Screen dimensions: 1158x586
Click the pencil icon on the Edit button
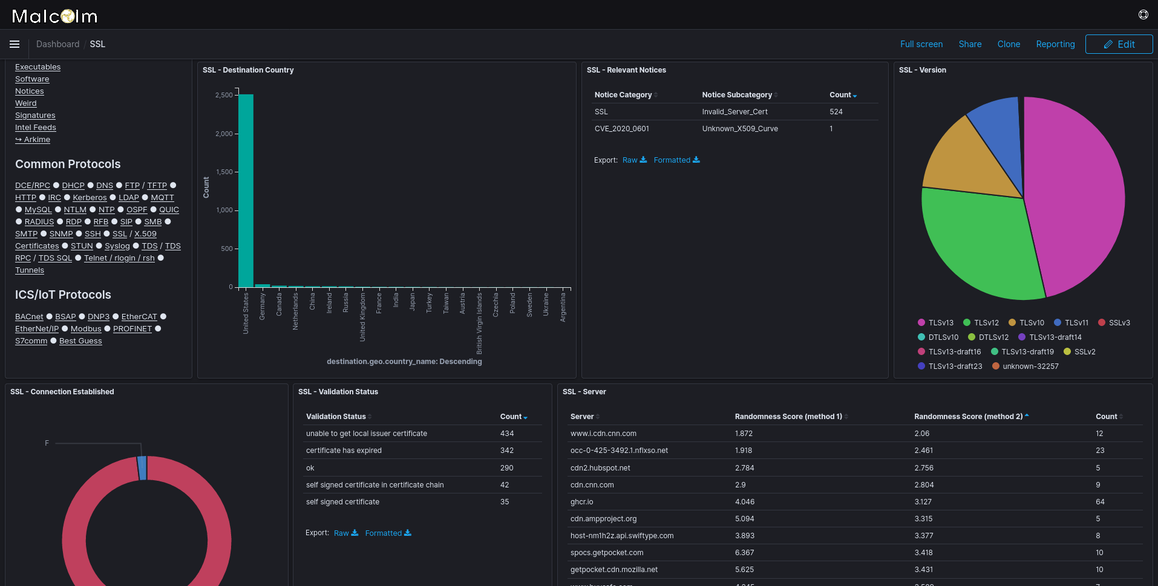1108,44
